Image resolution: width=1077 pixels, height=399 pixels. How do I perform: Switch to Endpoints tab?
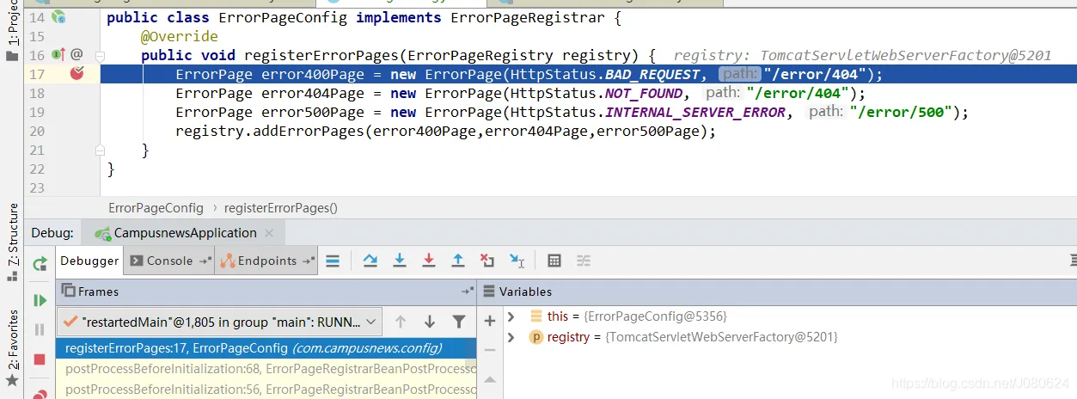pos(266,261)
